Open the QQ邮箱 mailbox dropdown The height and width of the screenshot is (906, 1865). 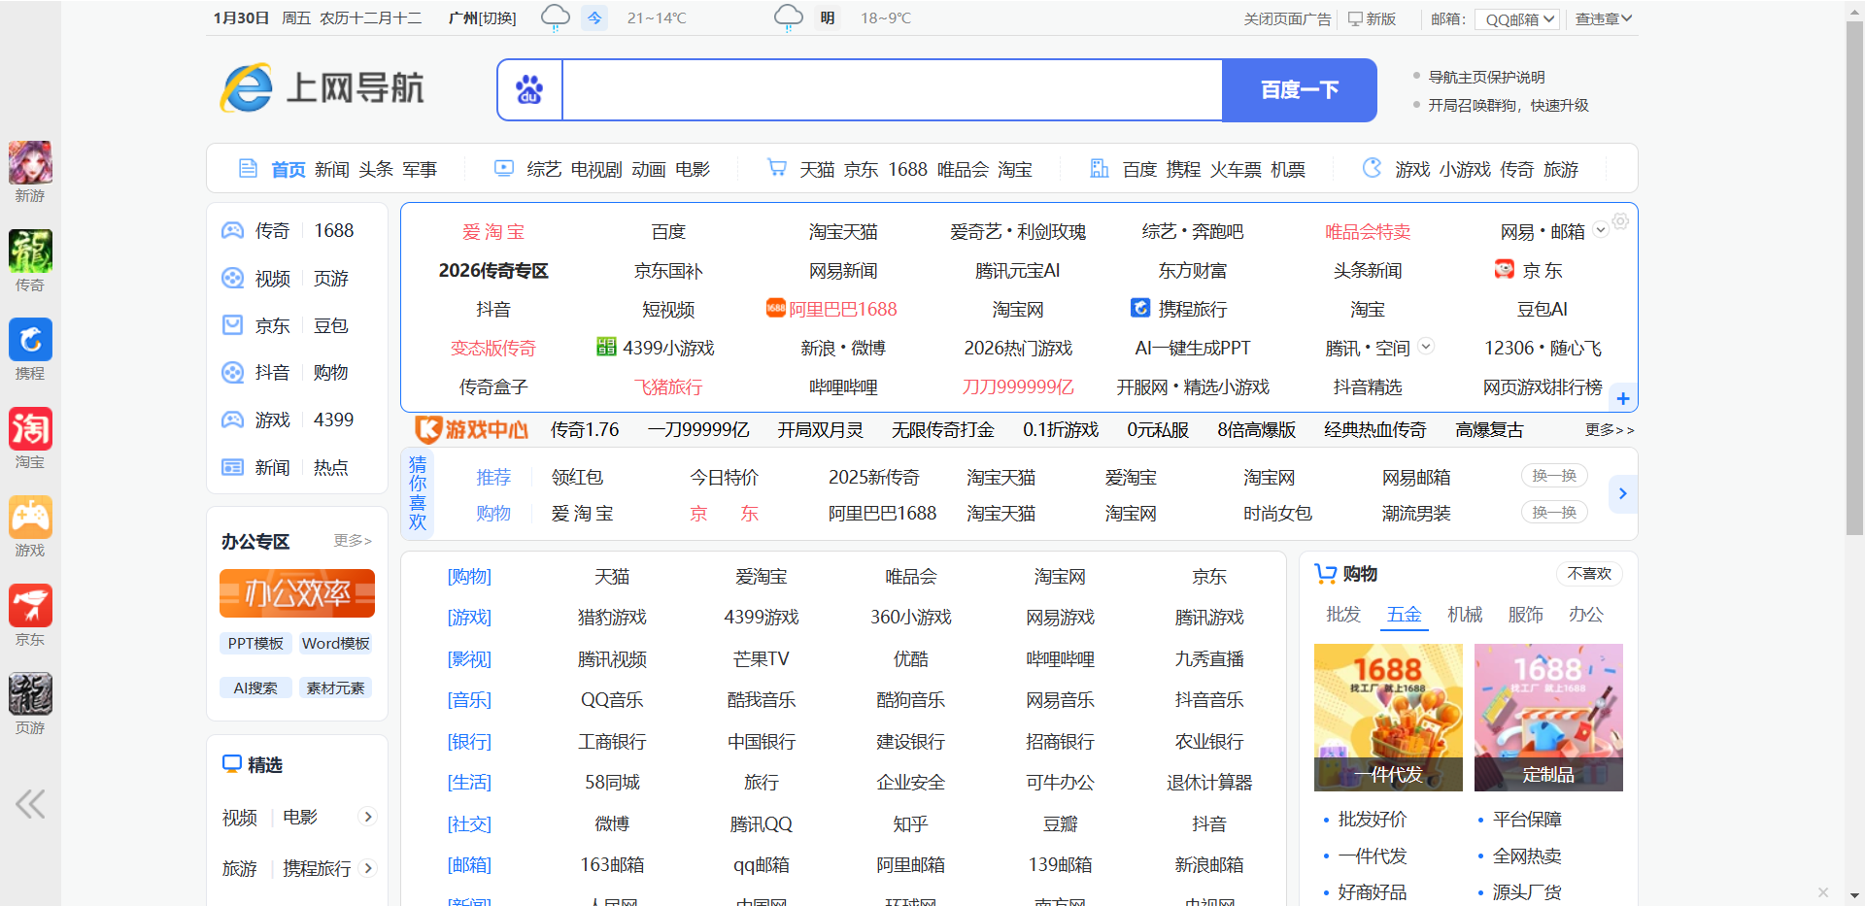(1515, 17)
